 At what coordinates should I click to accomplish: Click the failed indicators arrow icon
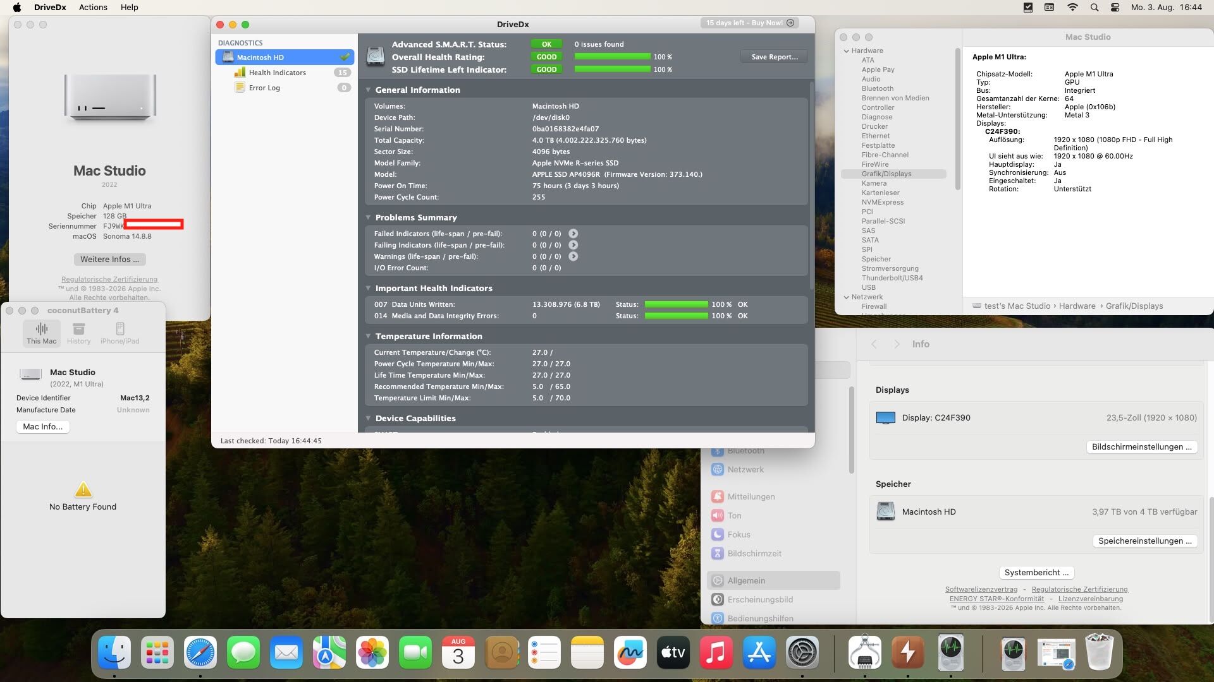tap(573, 234)
